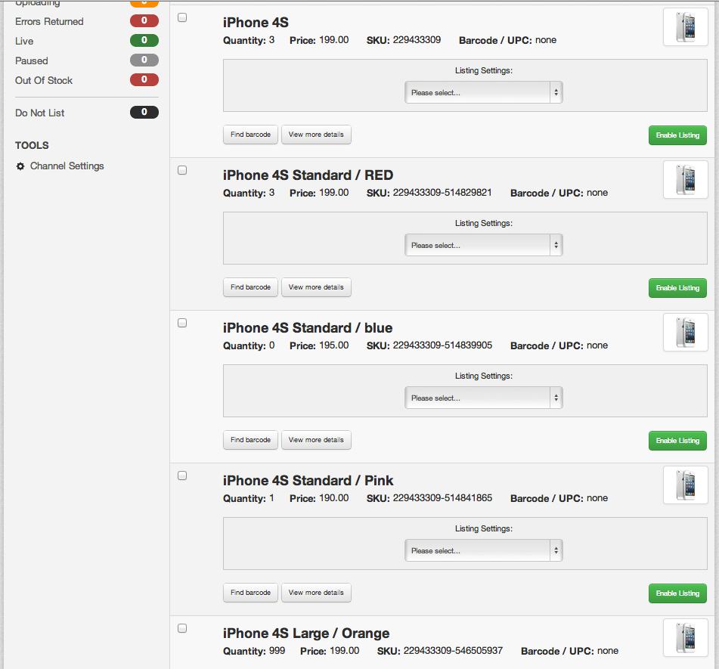Click the Price 190.00 value
Viewport: 719px width, 669px height.
tap(334, 498)
